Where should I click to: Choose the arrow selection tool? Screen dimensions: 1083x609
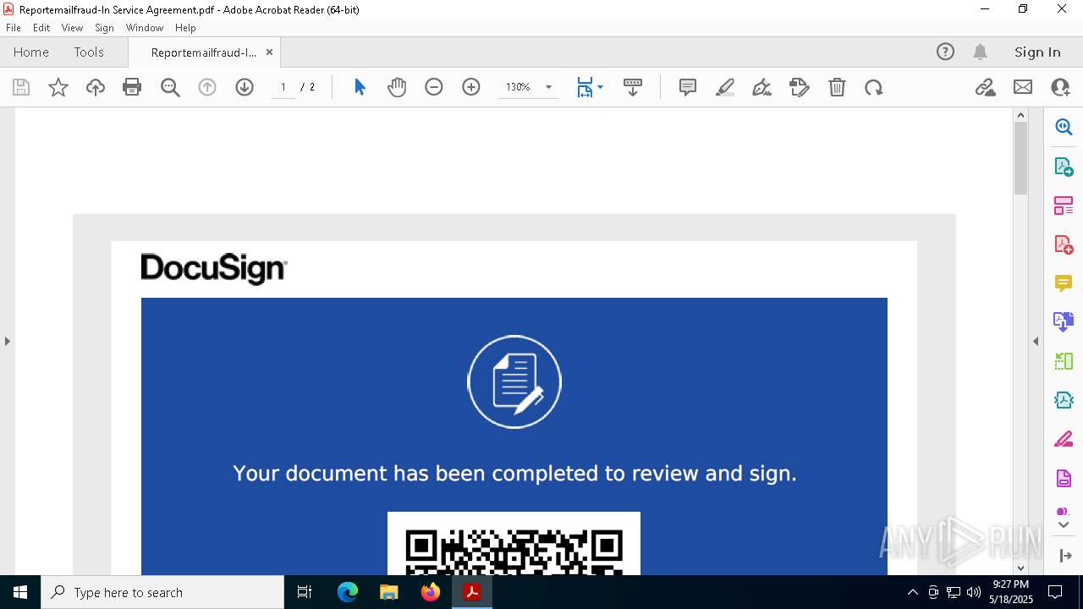[360, 87]
